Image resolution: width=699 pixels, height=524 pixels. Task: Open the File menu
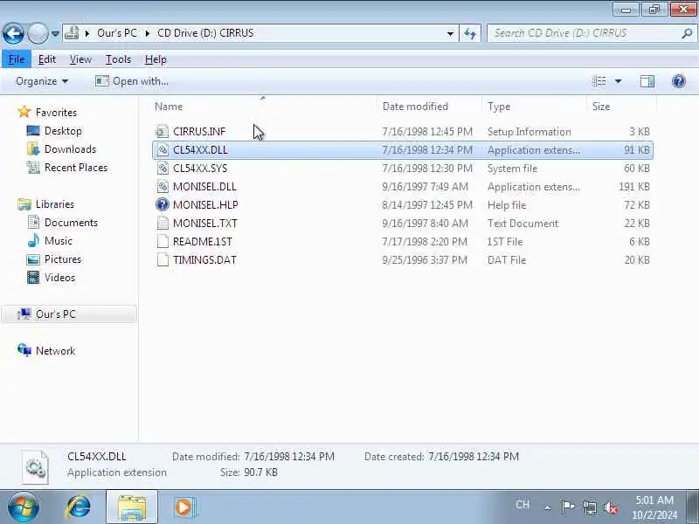pos(17,59)
